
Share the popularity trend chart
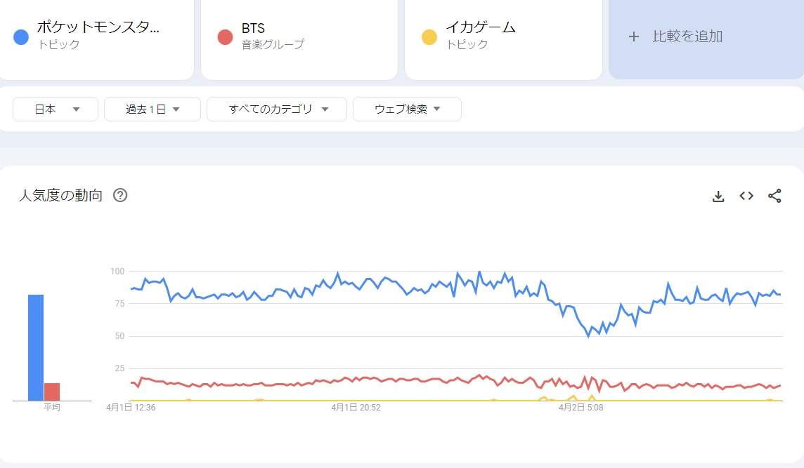click(774, 196)
